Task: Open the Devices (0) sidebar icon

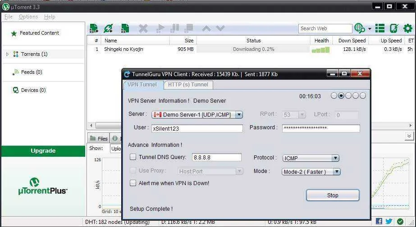Action: coord(16,90)
